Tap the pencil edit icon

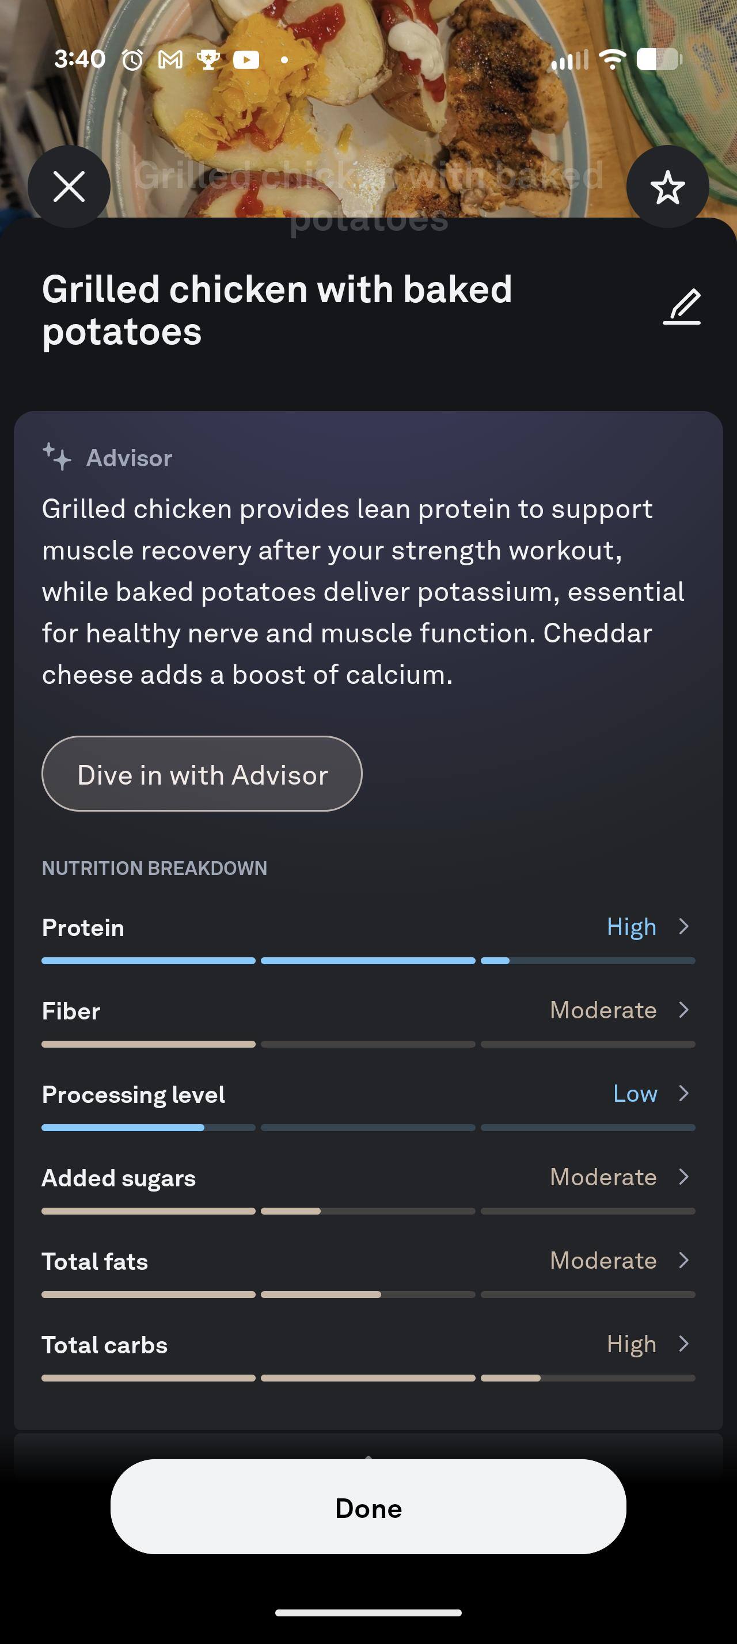click(x=682, y=307)
